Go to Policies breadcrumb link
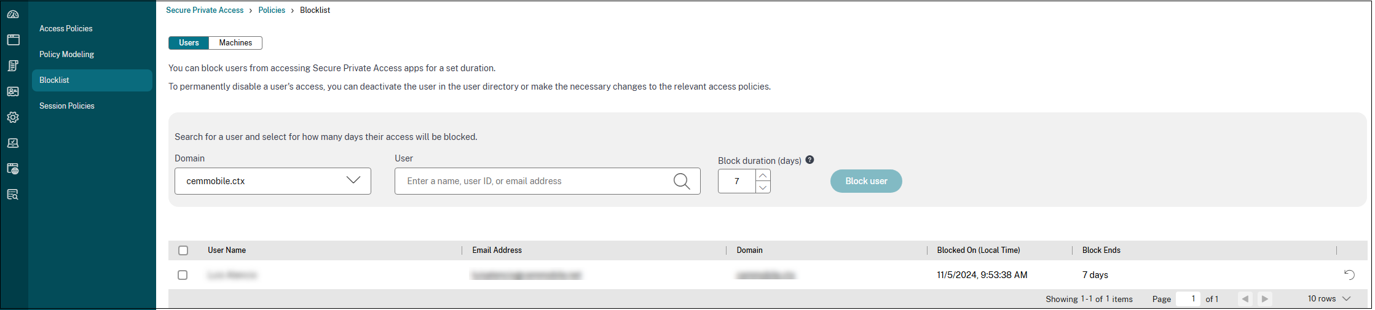 (272, 10)
